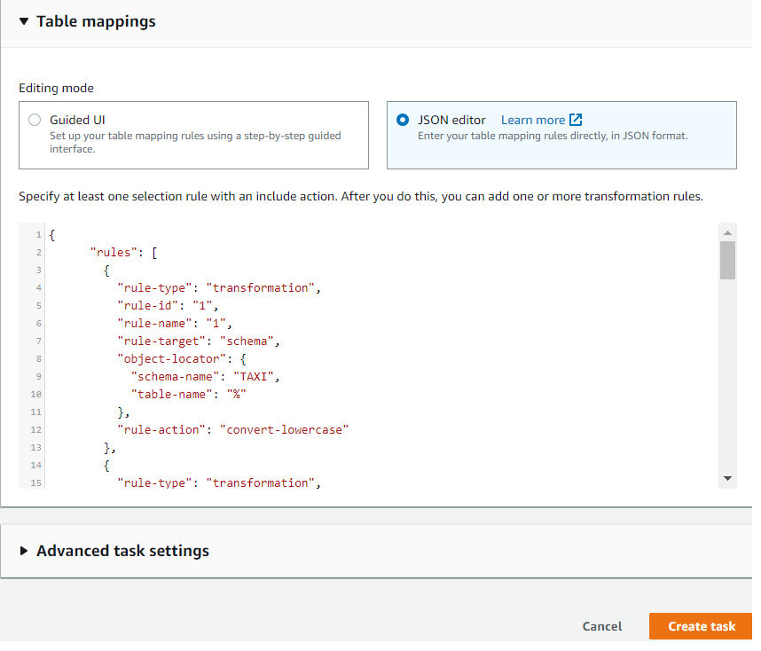761x651 pixels.
Task: Click the Guided UI description text
Action: 195,142
